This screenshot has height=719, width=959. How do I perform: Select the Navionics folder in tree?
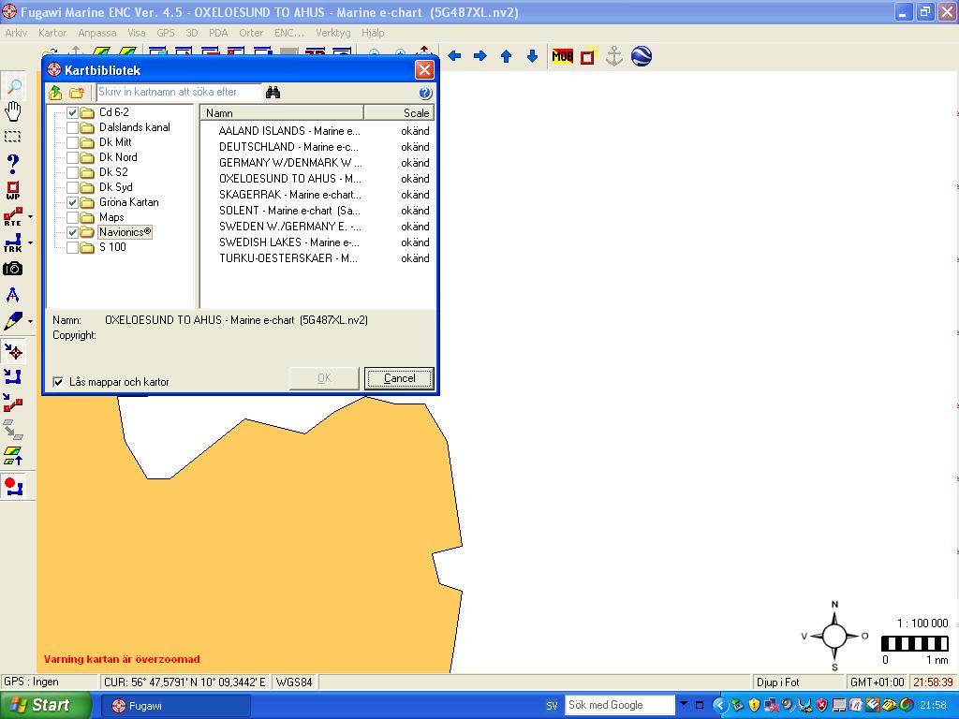[125, 232]
